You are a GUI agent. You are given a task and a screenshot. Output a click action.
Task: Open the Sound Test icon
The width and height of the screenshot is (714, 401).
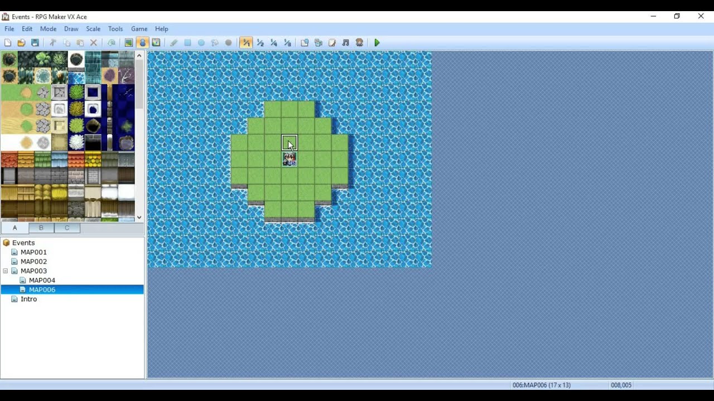(x=346, y=43)
